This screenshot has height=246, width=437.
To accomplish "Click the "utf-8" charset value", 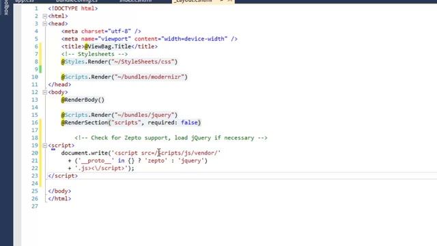I will click(119, 31).
